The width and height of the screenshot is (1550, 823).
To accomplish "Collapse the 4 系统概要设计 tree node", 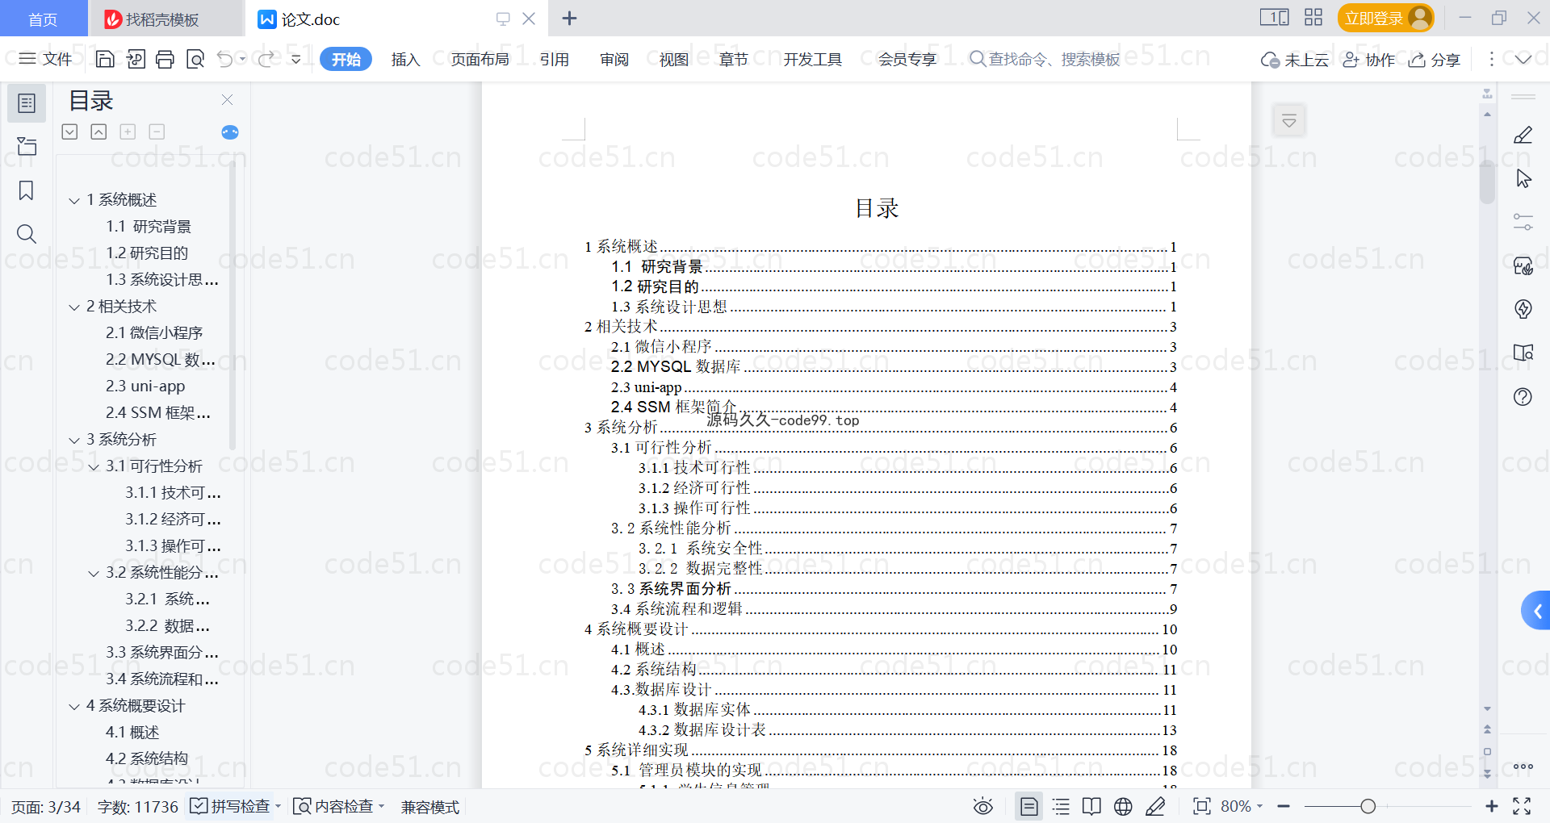I will coord(74,706).
